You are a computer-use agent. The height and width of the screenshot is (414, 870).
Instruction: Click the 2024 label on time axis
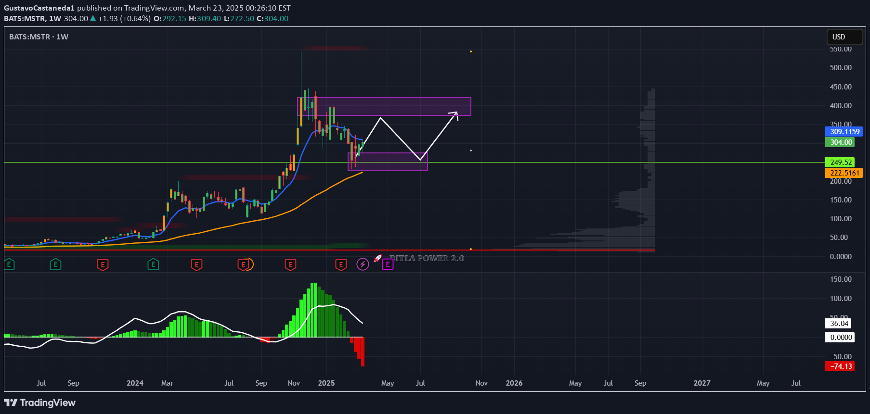135,383
